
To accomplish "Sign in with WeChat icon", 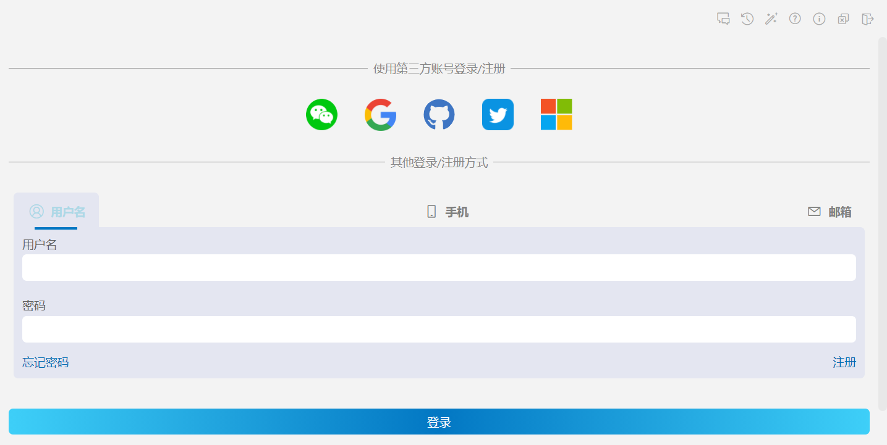I will [321, 114].
